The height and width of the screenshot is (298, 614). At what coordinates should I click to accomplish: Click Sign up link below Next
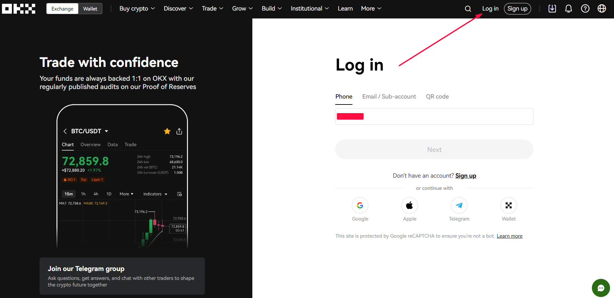click(x=466, y=176)
